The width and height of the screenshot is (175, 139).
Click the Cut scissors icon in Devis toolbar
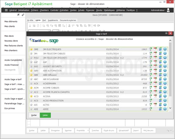click(30, 26)
